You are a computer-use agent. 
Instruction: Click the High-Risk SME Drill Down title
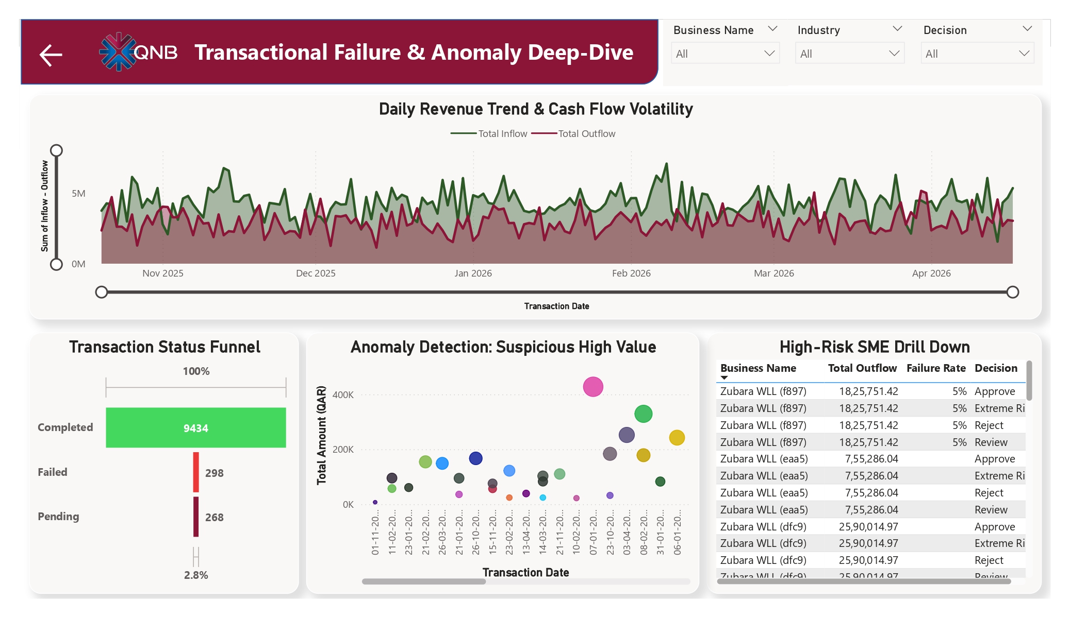[875, 347]
